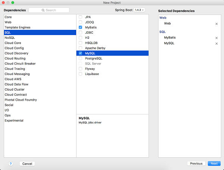Viewport: 224px width, 170px height.
Task: Tick the PostgreSQL checkbox
Action: 81,59
